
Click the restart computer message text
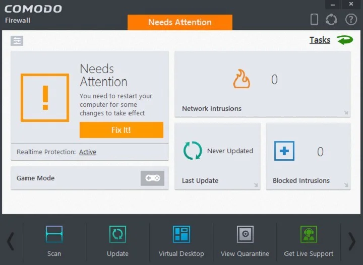coord(116,104)
